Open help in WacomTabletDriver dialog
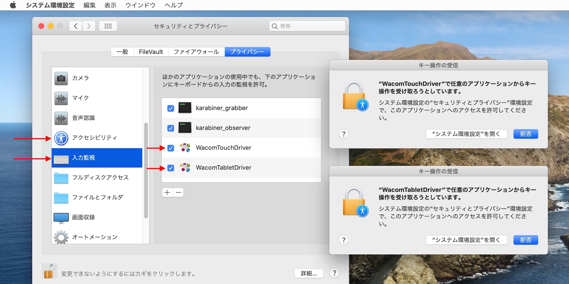Image resolution: width=569 pixels, height=284 pixels. coord(344,240)
